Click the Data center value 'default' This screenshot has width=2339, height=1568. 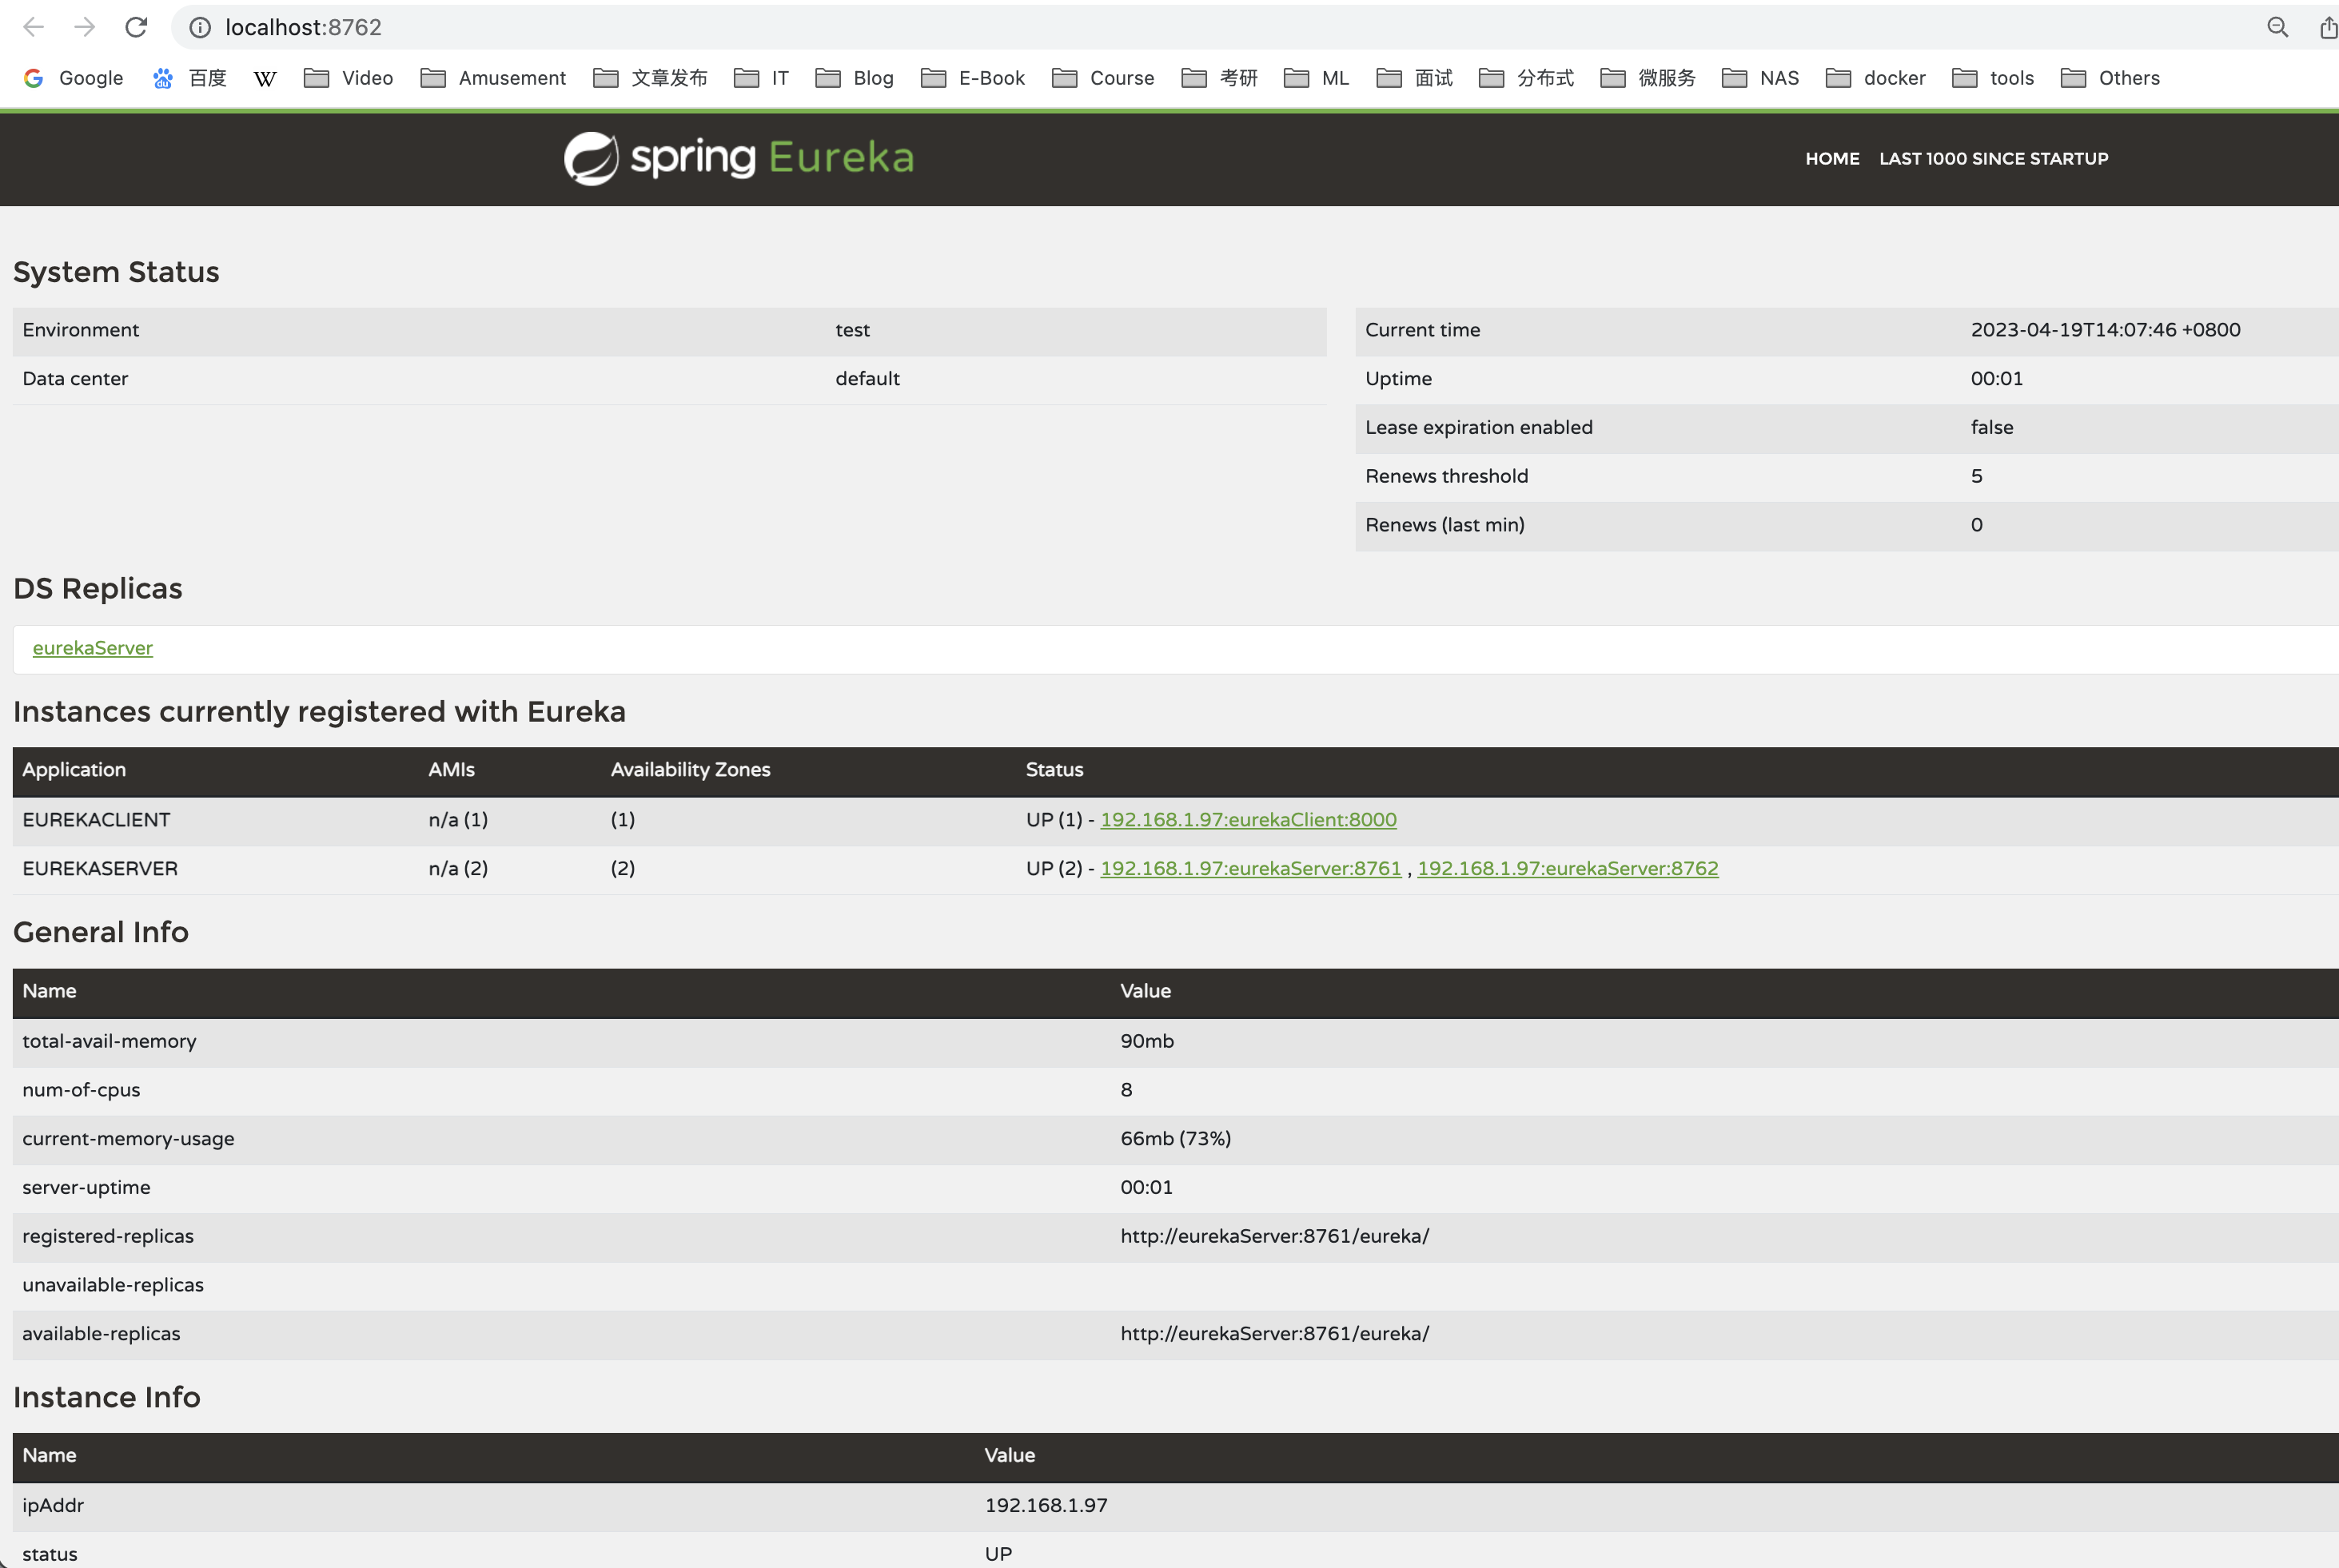coord(867,379)
